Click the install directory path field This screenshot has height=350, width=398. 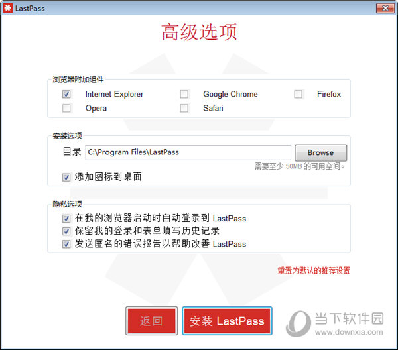[x=188, y=152]
